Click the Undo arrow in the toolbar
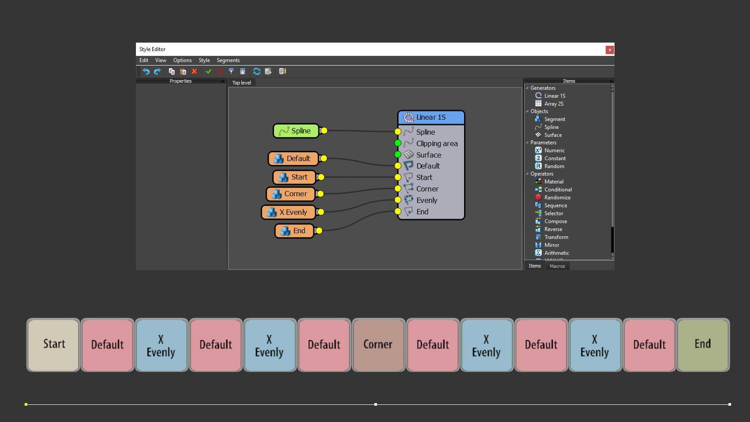750x422 pixels. pos(146,71)
